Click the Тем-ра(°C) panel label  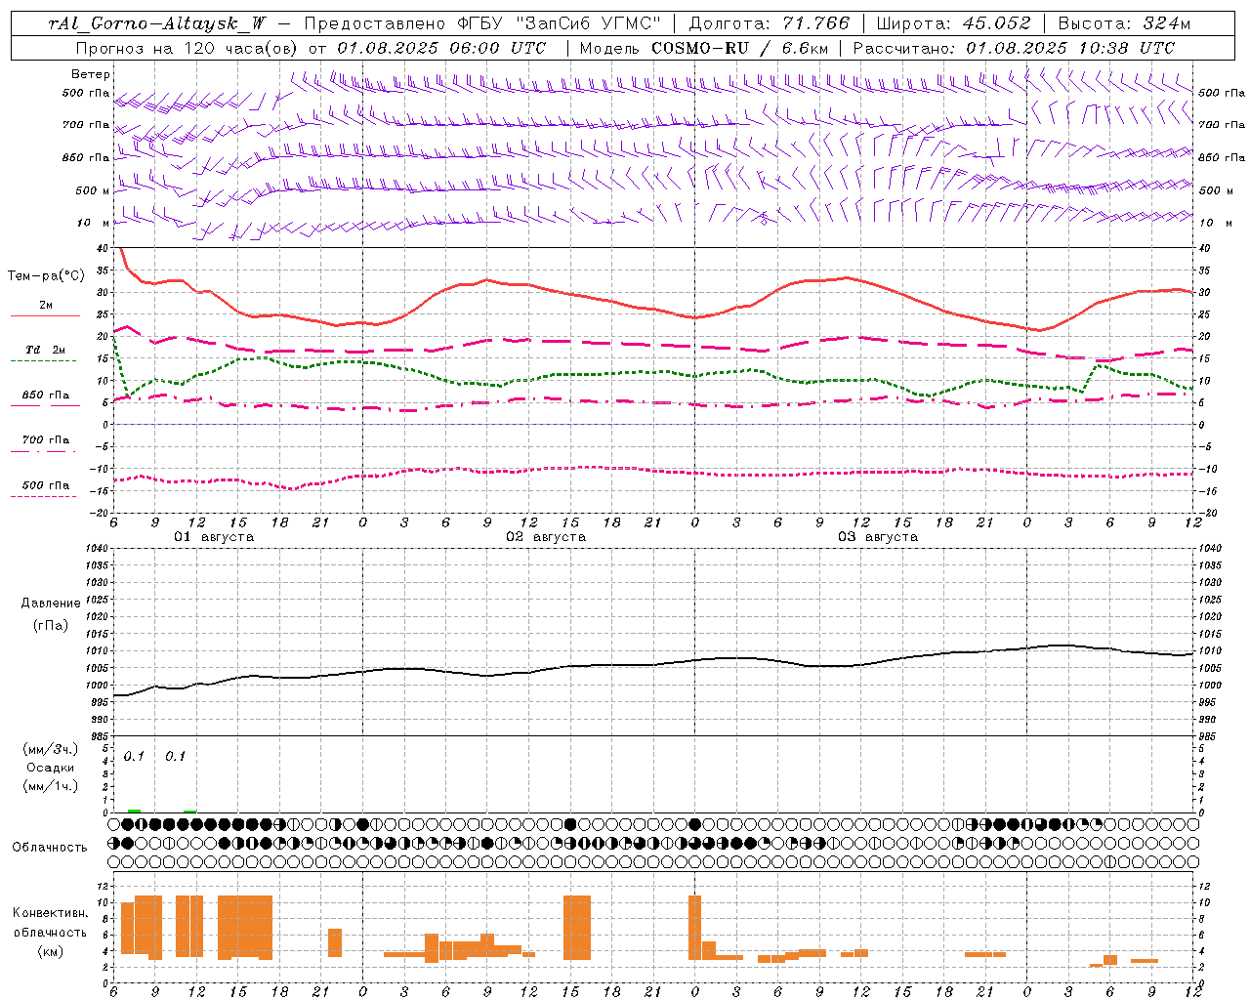pos(46,276)
